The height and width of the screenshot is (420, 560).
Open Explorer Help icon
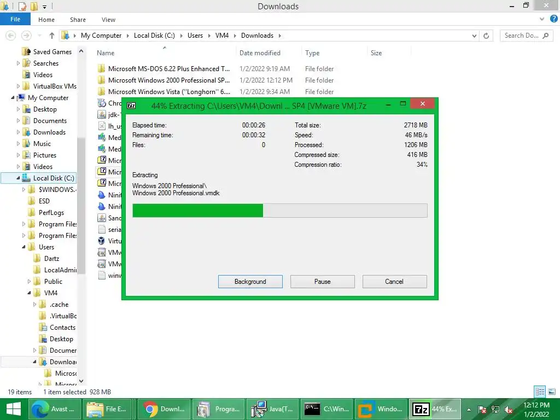coord(553,19)
